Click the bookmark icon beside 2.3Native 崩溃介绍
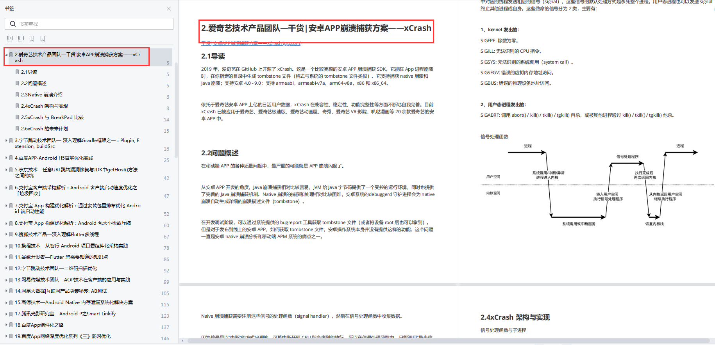The image size is (715, 345). [17, 94]
